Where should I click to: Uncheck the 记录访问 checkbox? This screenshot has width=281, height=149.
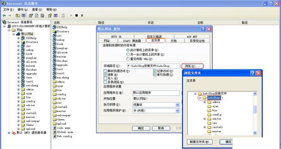[155, 71]
